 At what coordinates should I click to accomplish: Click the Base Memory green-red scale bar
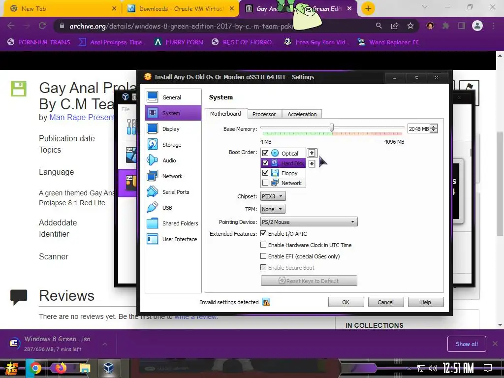click(332, 133)
